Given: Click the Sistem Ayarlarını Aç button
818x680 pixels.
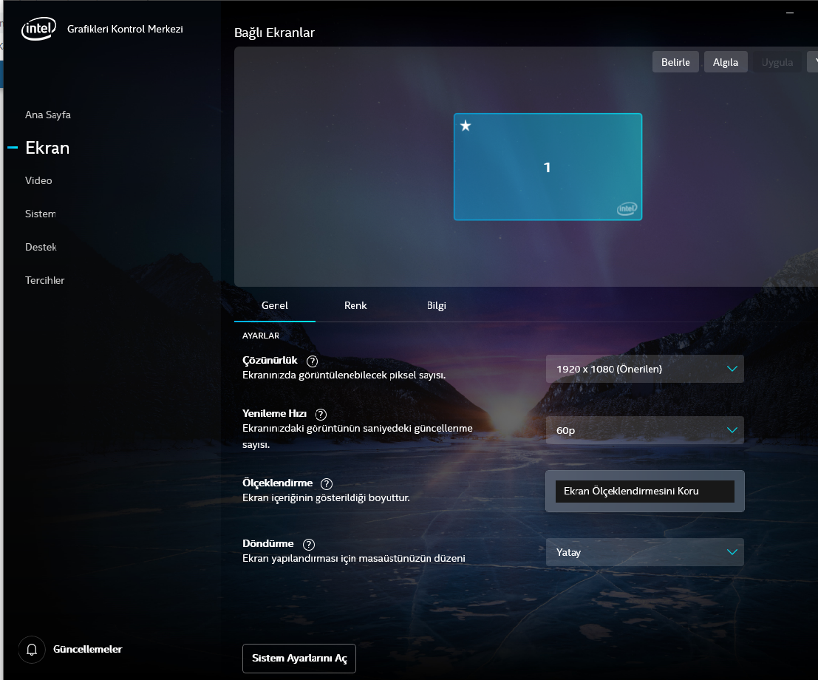Looking at the screenshot, I should coord(299,659).
